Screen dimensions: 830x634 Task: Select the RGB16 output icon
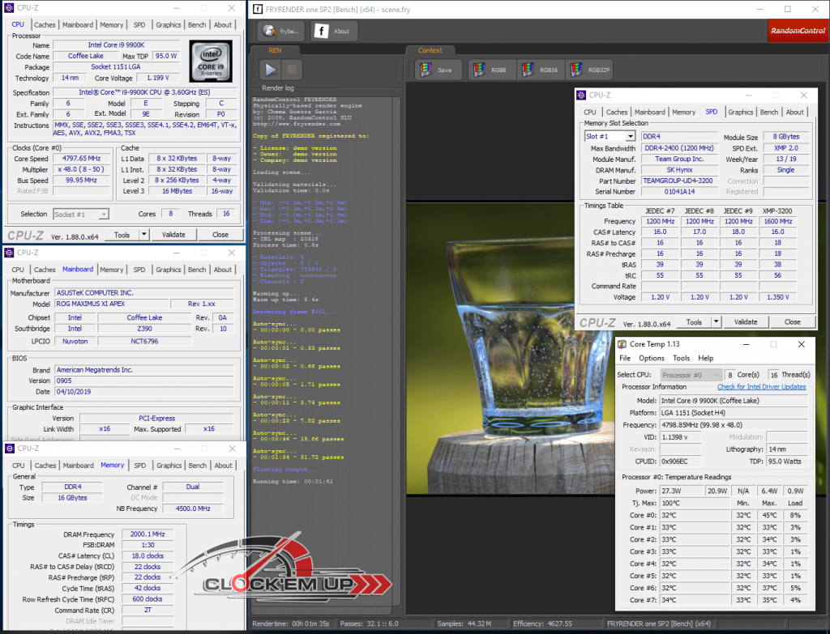click(540, 70)
